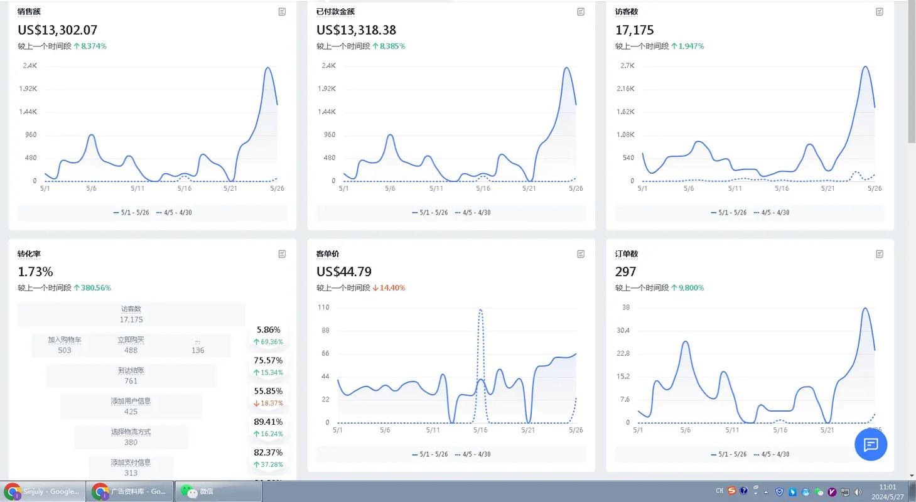This screenshot has height=502, width=916.
Task: Open the 订单数 card report icon
Action: (x=880, y=254)
